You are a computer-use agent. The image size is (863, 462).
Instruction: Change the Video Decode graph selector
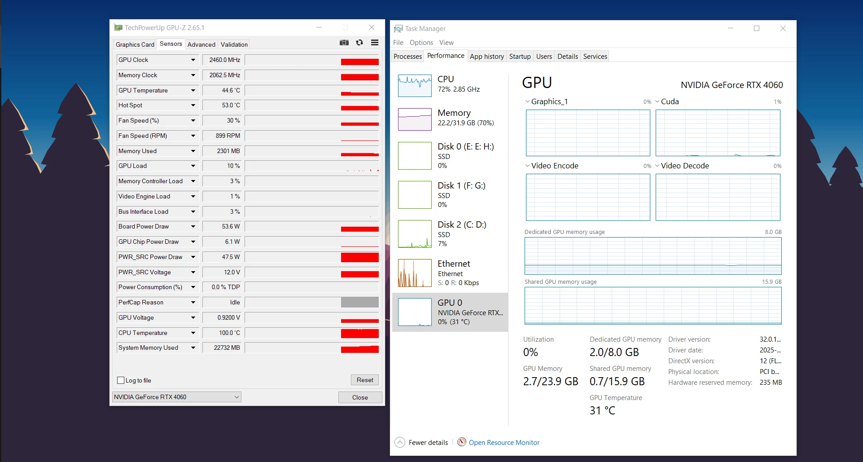point(682,166)
